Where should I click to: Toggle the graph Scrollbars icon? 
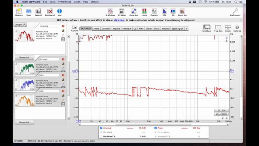[x=207, y=27]
